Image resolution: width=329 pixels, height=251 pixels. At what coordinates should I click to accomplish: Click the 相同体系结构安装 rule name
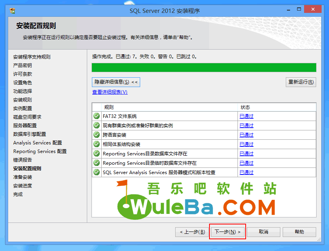coord(121,144)
